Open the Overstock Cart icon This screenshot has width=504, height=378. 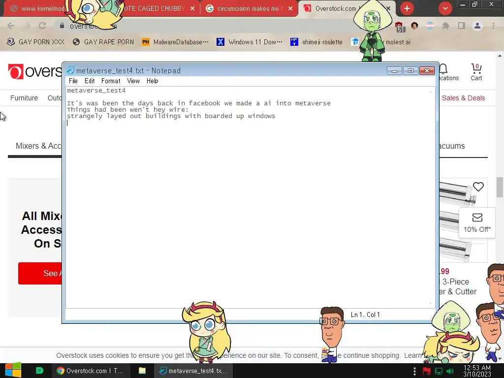476,72
